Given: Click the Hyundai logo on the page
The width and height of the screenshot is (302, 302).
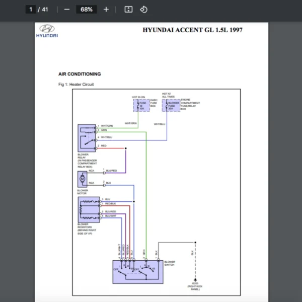Looking at the screenshot, I should click(x=47, y=31).
